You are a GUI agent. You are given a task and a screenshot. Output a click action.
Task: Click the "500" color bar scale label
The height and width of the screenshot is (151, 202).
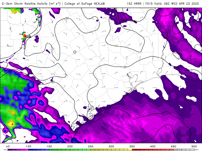194,146
